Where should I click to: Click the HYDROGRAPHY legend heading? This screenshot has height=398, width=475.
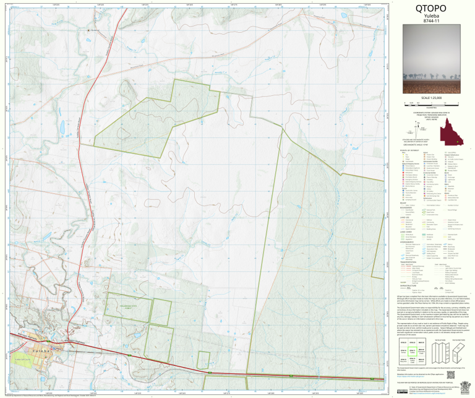[407, 242]
